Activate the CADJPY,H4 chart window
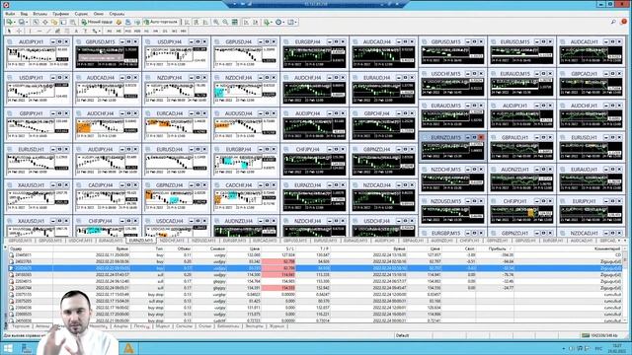Screen dimensions: 632x355 pos(101,185)
